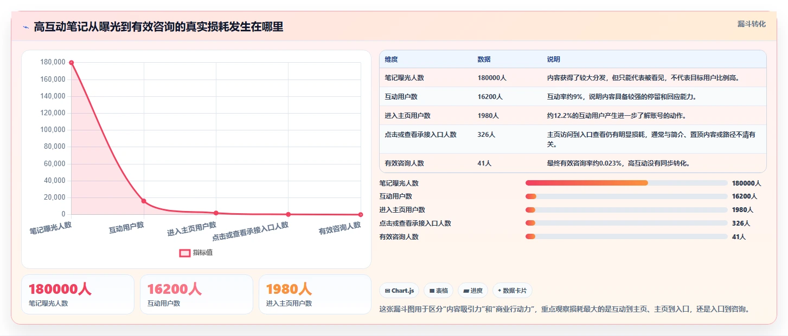Viewport: 788px width, 336px height.
Task: Click the 互动用户数 progress bar
Action: 626,196
